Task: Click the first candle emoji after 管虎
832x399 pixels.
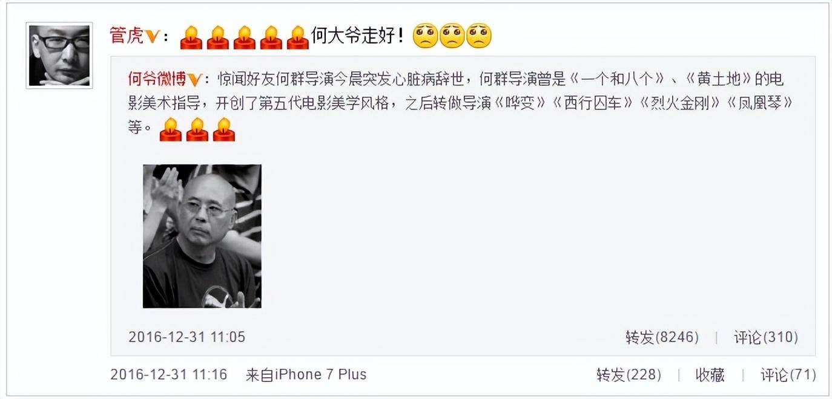Action: (191, 37)
